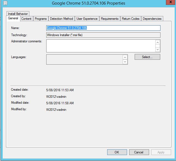Click the properties window title bar icon
The height and width of the screenshot is (161, 176).
[x=5, y=3]
